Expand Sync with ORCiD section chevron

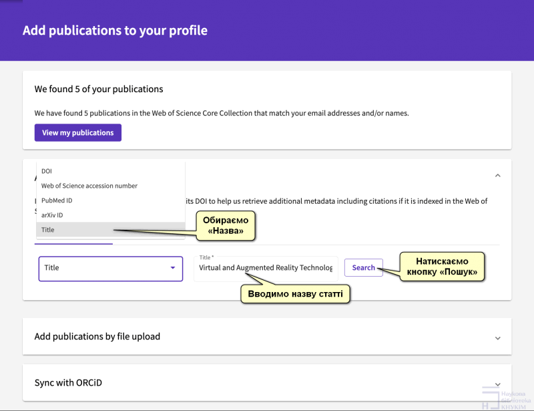click(497, 384)
